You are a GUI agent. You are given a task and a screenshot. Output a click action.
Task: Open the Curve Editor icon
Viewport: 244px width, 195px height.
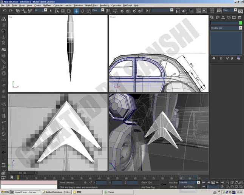(x=199, y=11)
